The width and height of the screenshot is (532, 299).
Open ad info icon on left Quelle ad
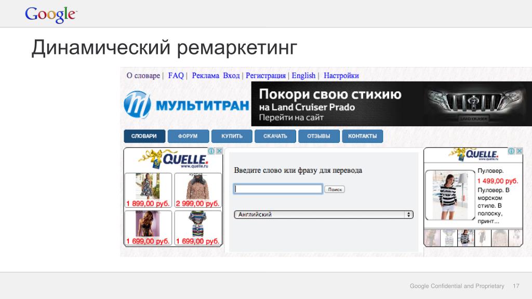point(211,151)
